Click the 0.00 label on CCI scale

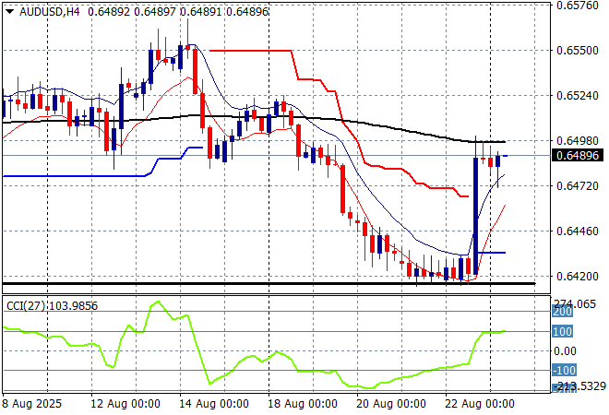pyautogui.click(x=563, y=350)
